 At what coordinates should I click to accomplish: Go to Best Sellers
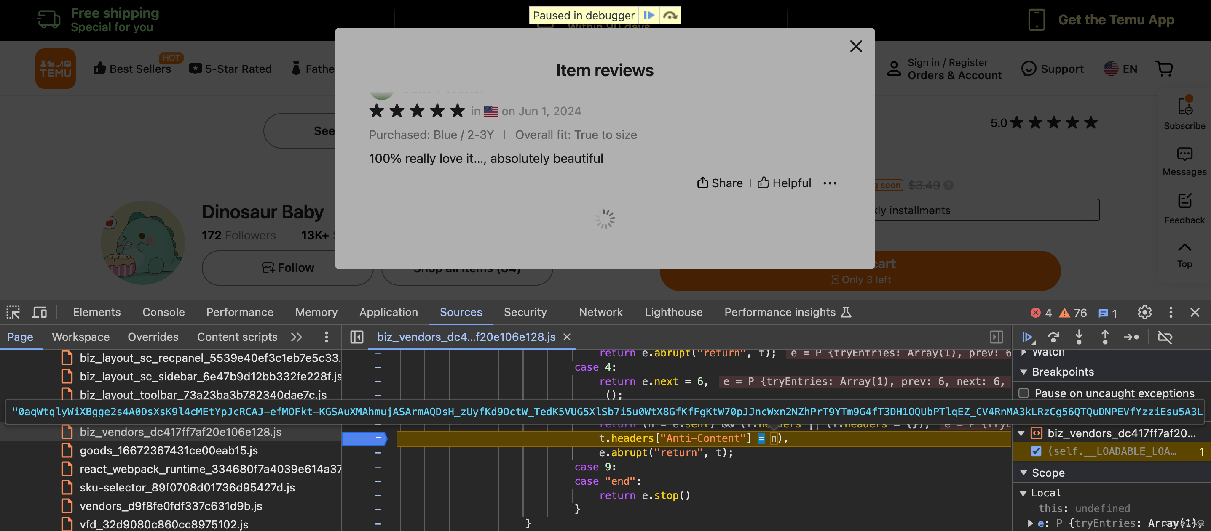(x=133, y=69)
